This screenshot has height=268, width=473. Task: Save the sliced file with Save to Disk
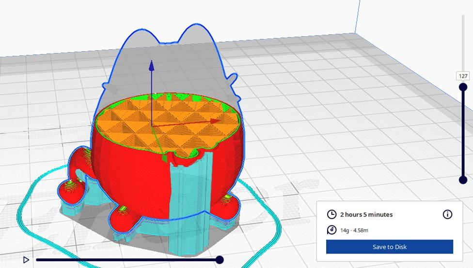pyautogui.click(x=390, y=247)
